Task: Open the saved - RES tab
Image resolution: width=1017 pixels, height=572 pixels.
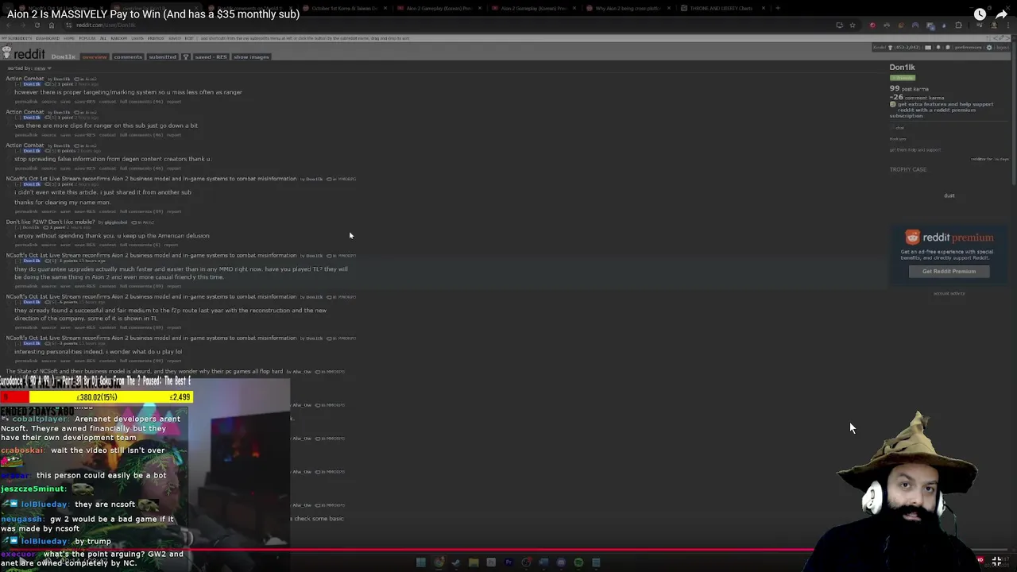Action: tap(211, 57)
